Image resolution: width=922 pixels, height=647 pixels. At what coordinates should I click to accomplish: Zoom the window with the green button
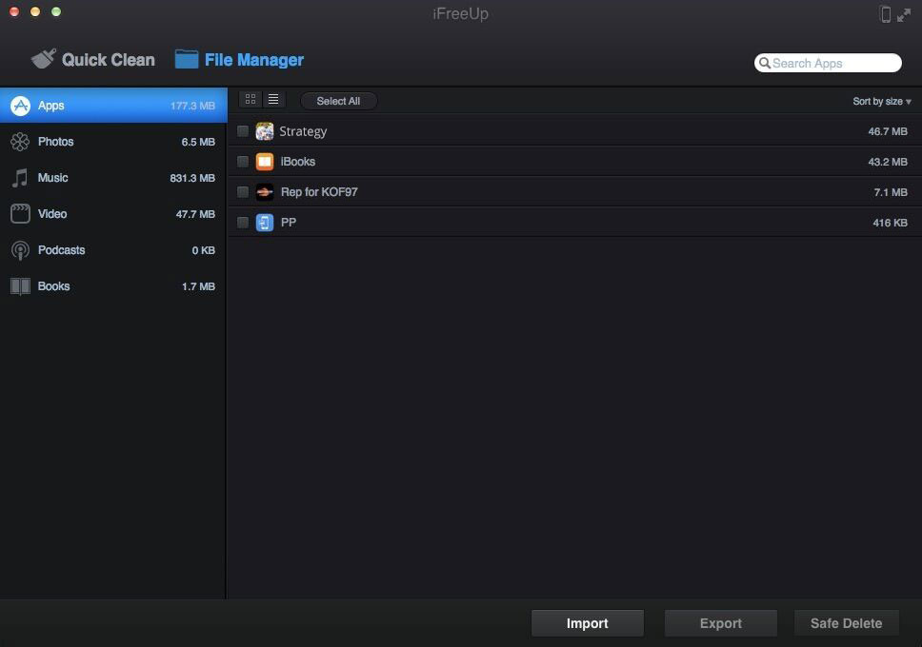(56, 11)
